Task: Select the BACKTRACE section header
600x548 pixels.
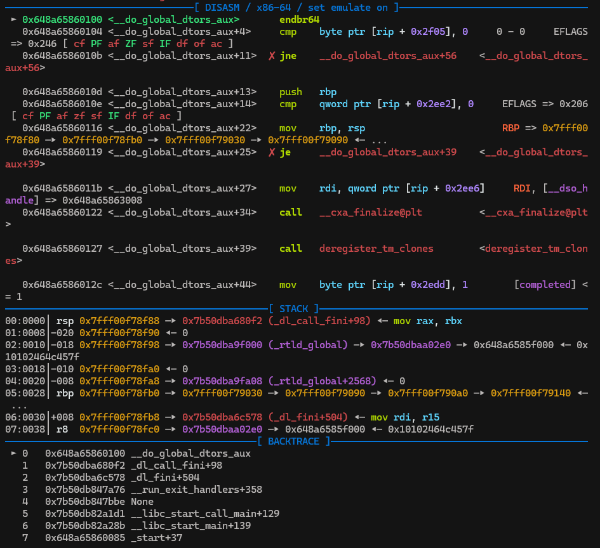Action: [x=293, y=441]
